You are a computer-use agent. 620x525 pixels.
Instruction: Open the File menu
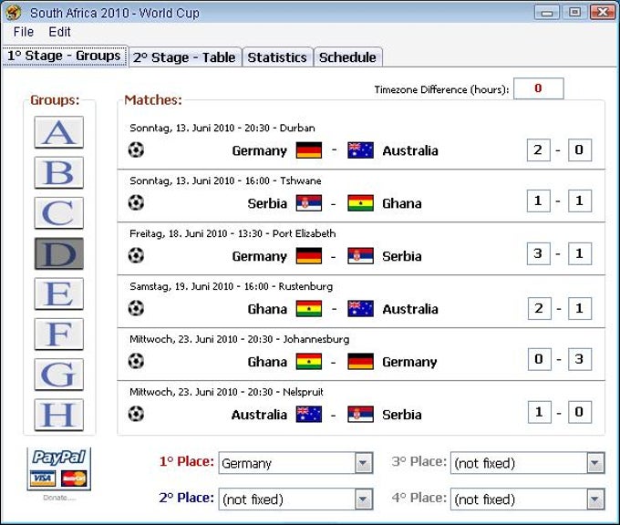pos(24,32)
